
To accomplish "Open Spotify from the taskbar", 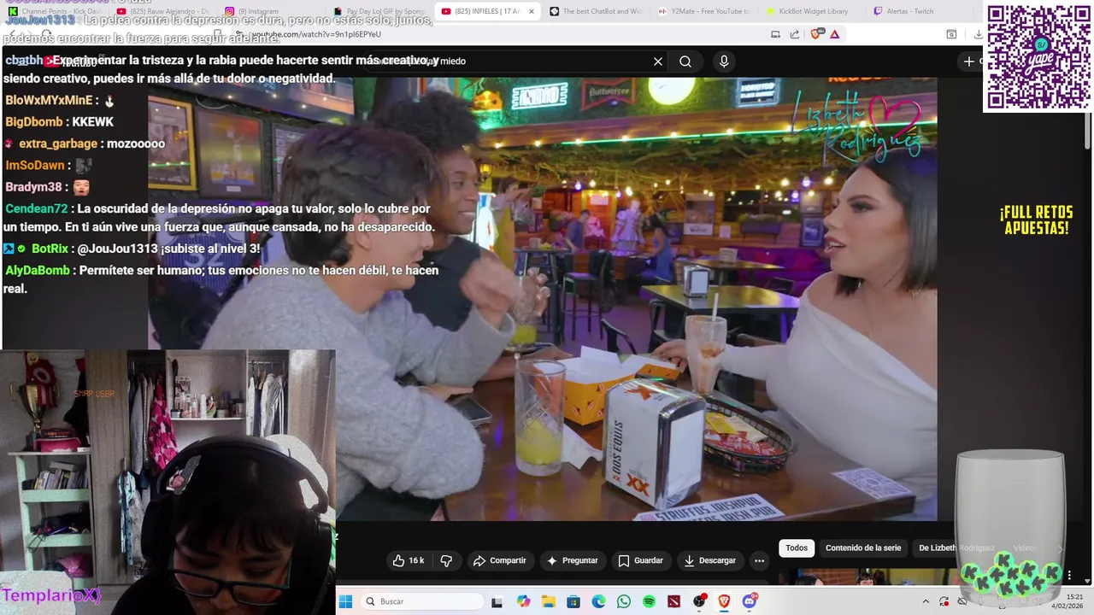I will (x=649, y=601).
